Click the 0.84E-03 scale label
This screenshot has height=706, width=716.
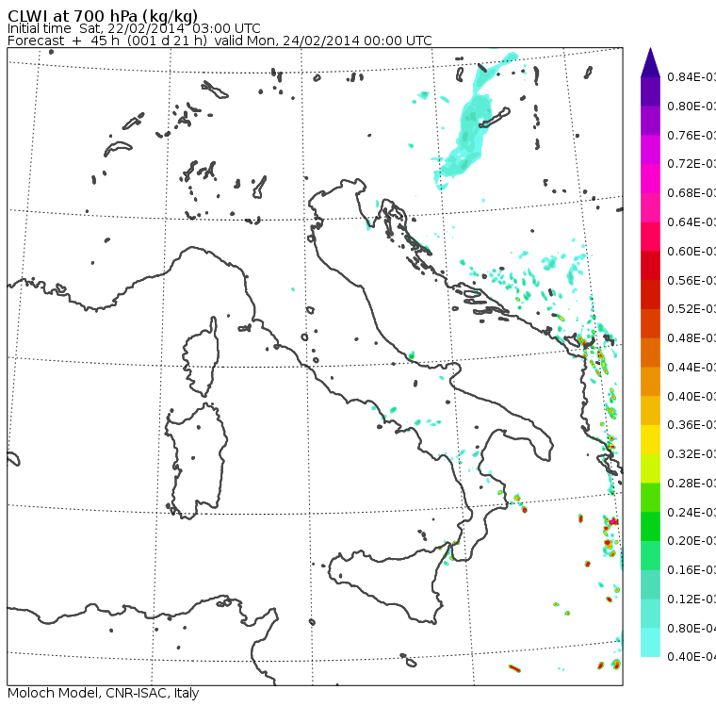(692, 76)
